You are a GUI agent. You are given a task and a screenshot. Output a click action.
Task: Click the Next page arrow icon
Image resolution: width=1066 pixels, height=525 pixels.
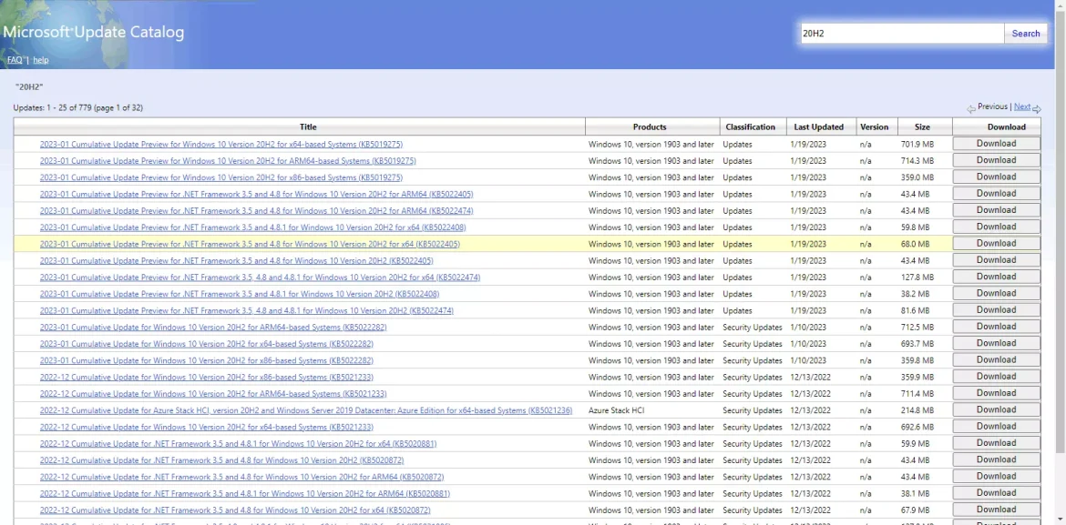point(1037,108)
